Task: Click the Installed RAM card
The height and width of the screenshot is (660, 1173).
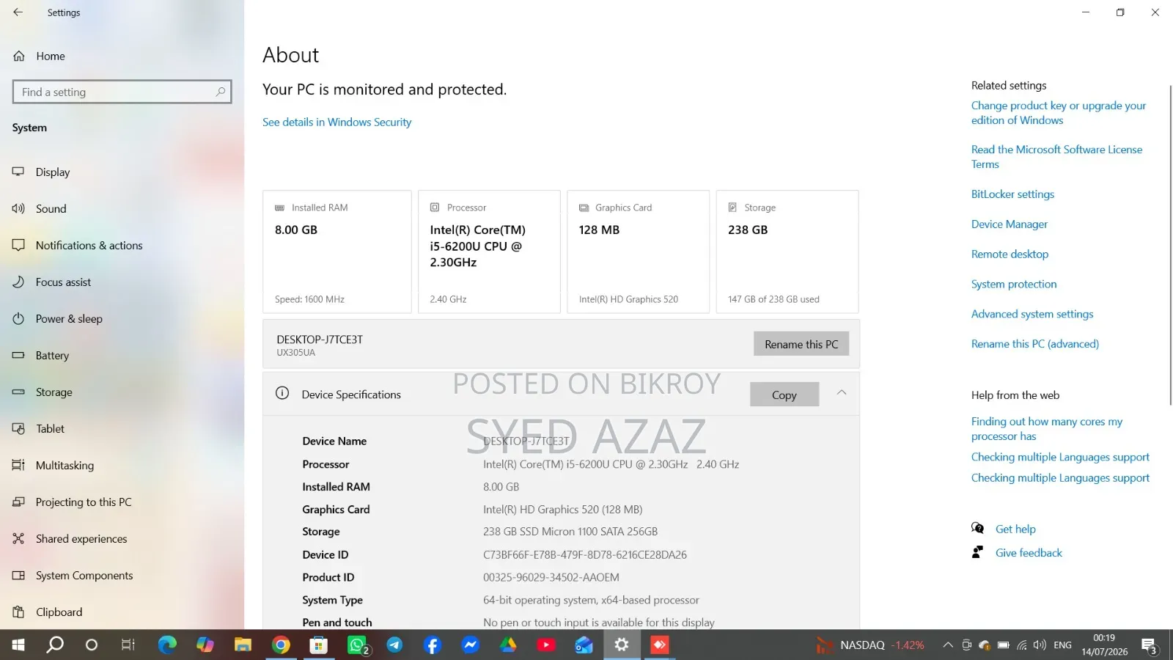Action: coord(337,252)
